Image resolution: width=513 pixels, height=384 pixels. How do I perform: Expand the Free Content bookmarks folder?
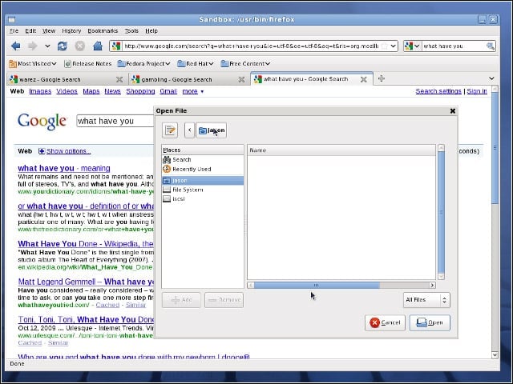(x=245, y=64)
